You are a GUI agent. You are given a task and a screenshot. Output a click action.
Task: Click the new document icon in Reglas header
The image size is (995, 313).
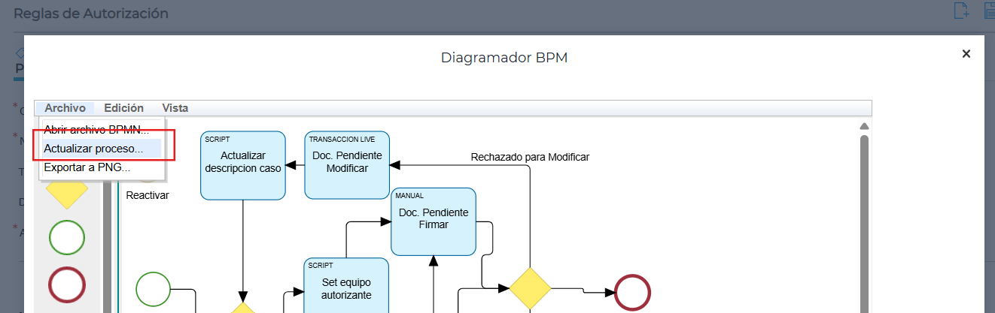pyautogui.click(x=961, y=11)
